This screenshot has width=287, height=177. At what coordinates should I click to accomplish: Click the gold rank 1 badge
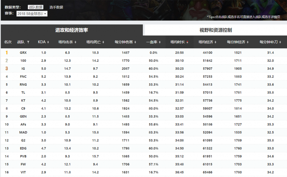pyautogui.click(x=7, y=53)
